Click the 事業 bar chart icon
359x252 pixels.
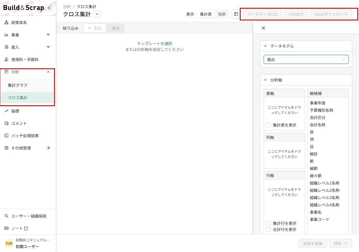[x=6, y=35]
